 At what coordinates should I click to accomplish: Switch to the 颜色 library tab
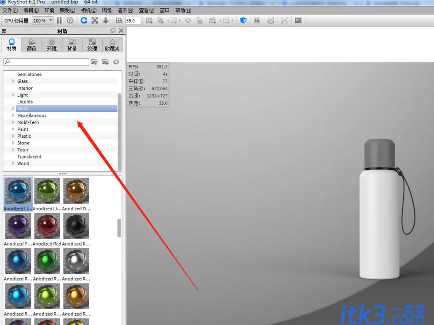point(31,45)
